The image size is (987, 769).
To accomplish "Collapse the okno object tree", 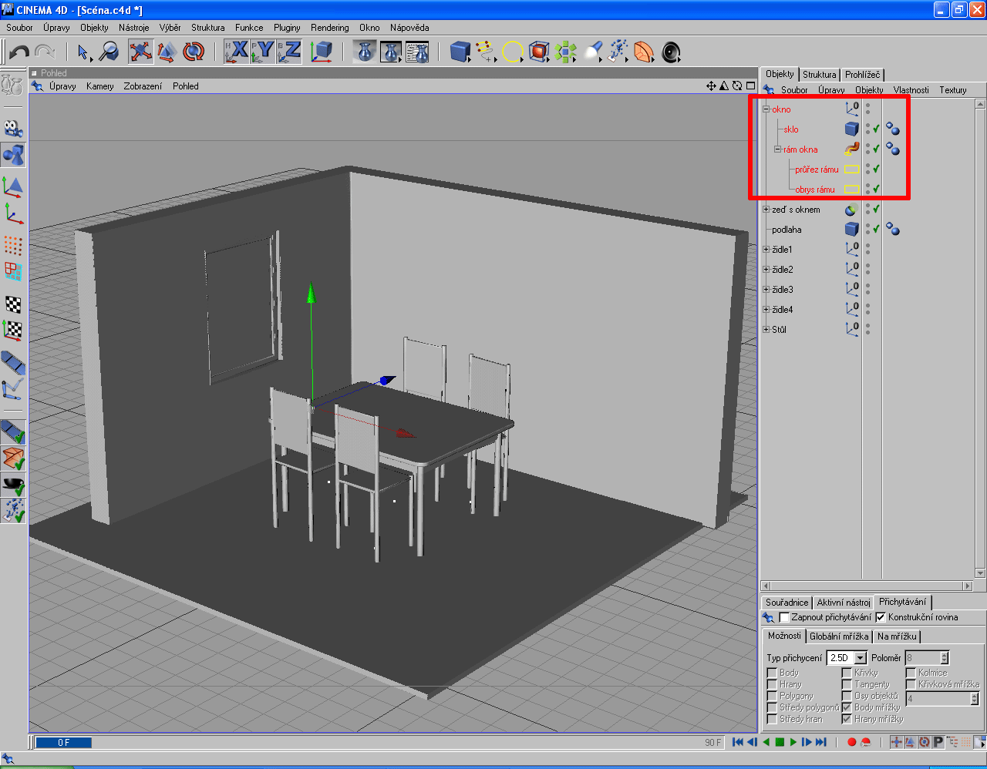I will point(766,109).
